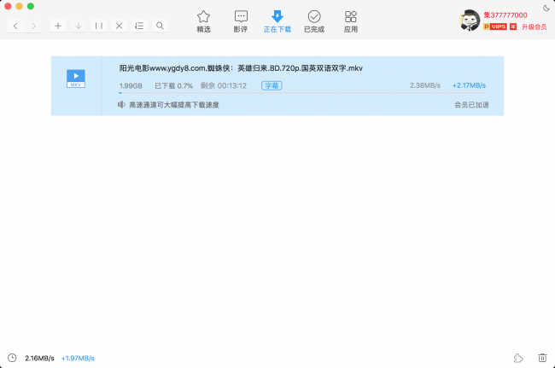This screenshot has width=555, height=368.
Task: Click the forward navigation arrow
Action: click(x=34, y=26)
